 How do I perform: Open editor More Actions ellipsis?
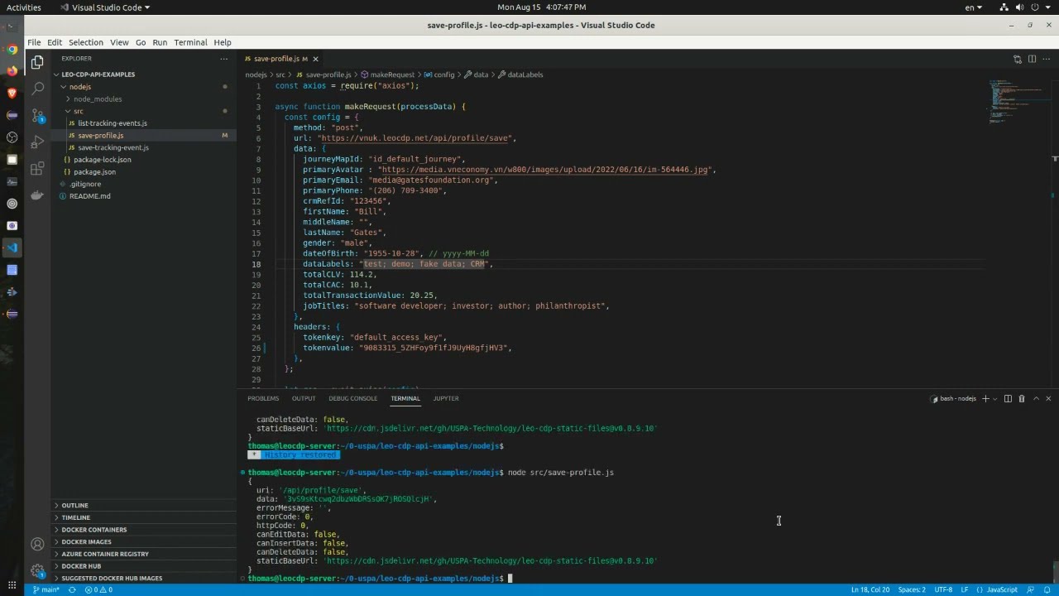[x=1047, y=59]
